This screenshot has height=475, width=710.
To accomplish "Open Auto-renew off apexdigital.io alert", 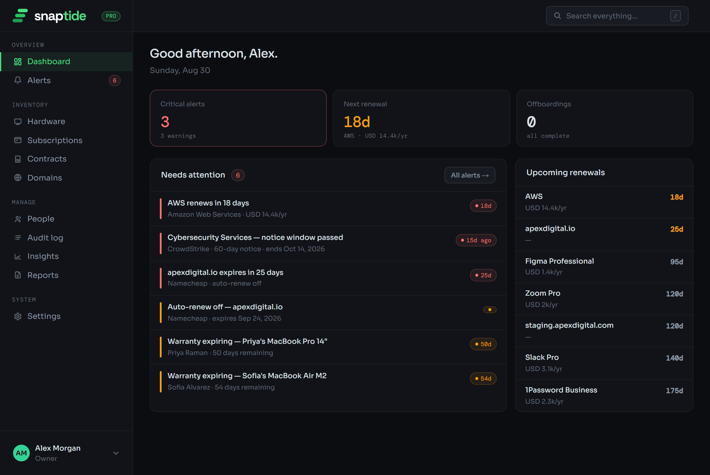I will (328, 313).
